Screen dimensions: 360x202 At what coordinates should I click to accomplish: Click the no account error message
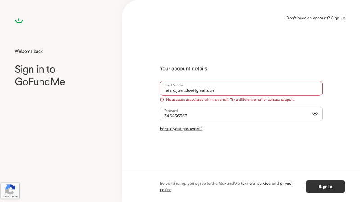(x=230, y=99)
